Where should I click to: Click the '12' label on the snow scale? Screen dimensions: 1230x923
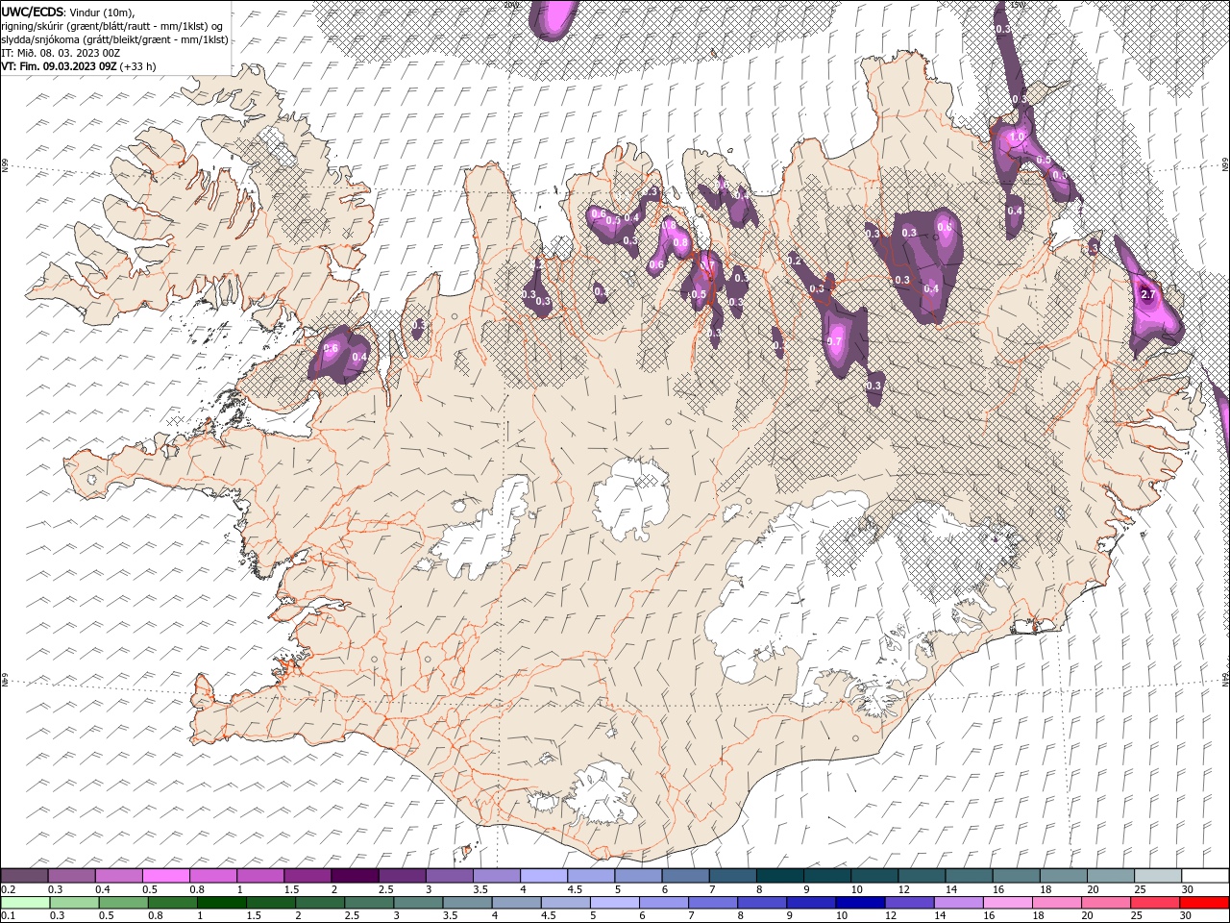(x=903, y=889)
